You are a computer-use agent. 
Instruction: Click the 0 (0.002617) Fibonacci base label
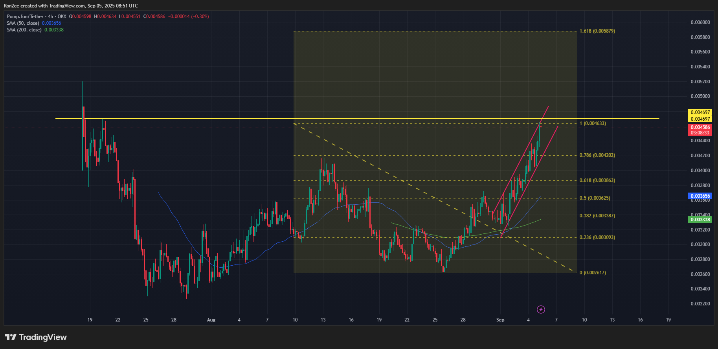pos(593,273)
